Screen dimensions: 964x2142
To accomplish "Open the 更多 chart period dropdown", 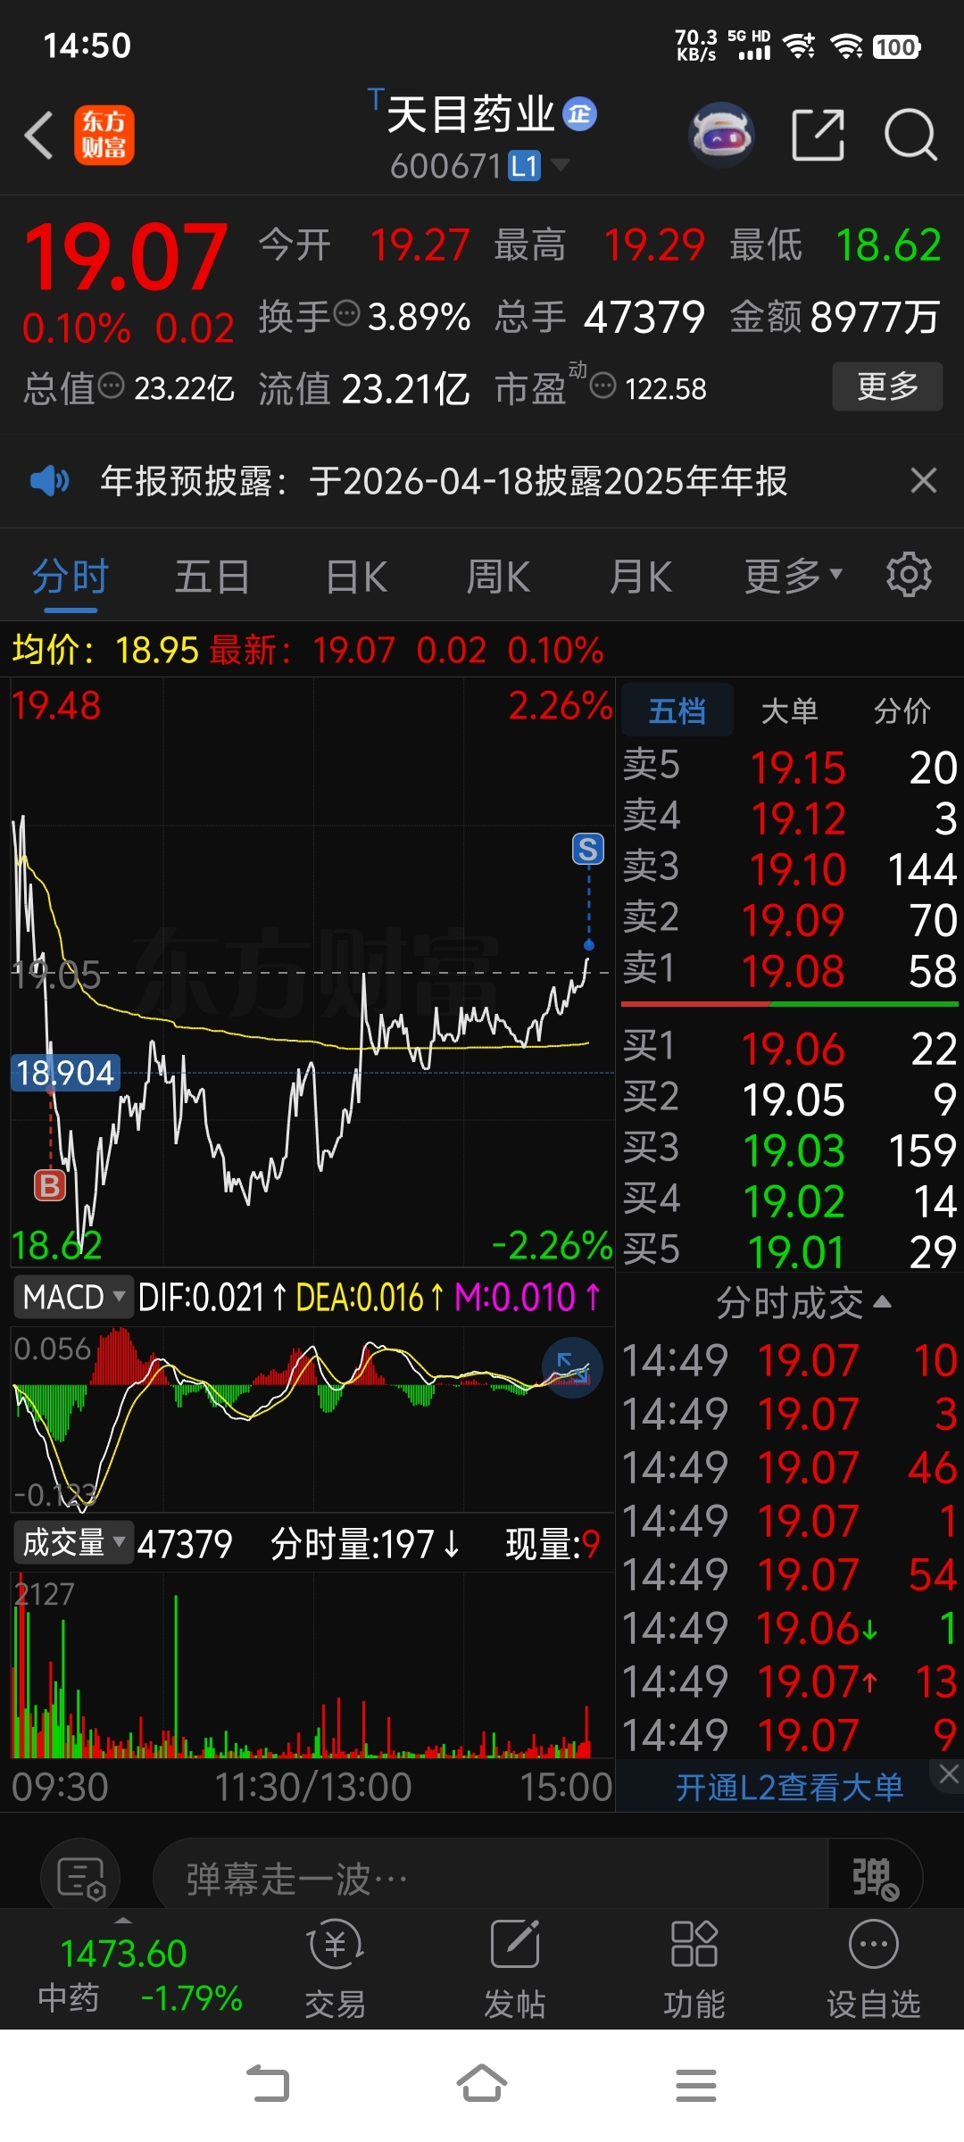I will tap(794, 576).
